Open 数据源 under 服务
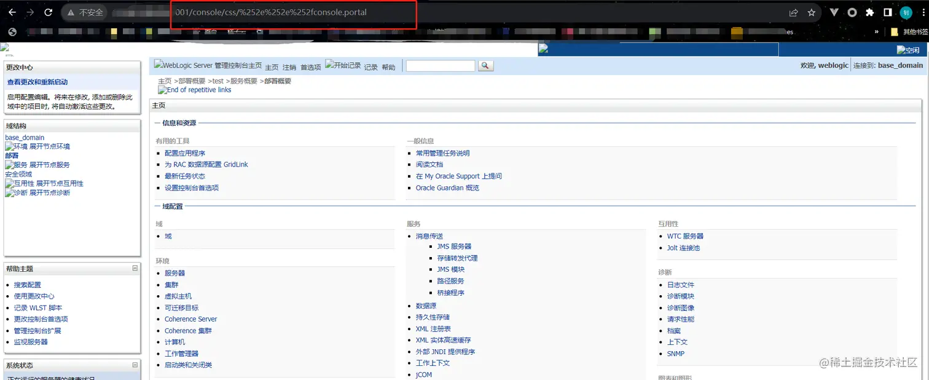The width and height of the screenshot is (929, 380). click(426, 306)
